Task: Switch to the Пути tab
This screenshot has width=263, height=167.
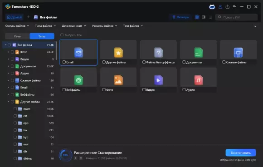Action: (x=17, y=36)
